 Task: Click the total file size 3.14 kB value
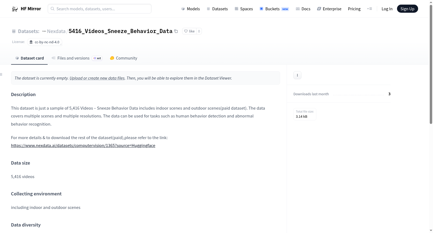(301, 117)
